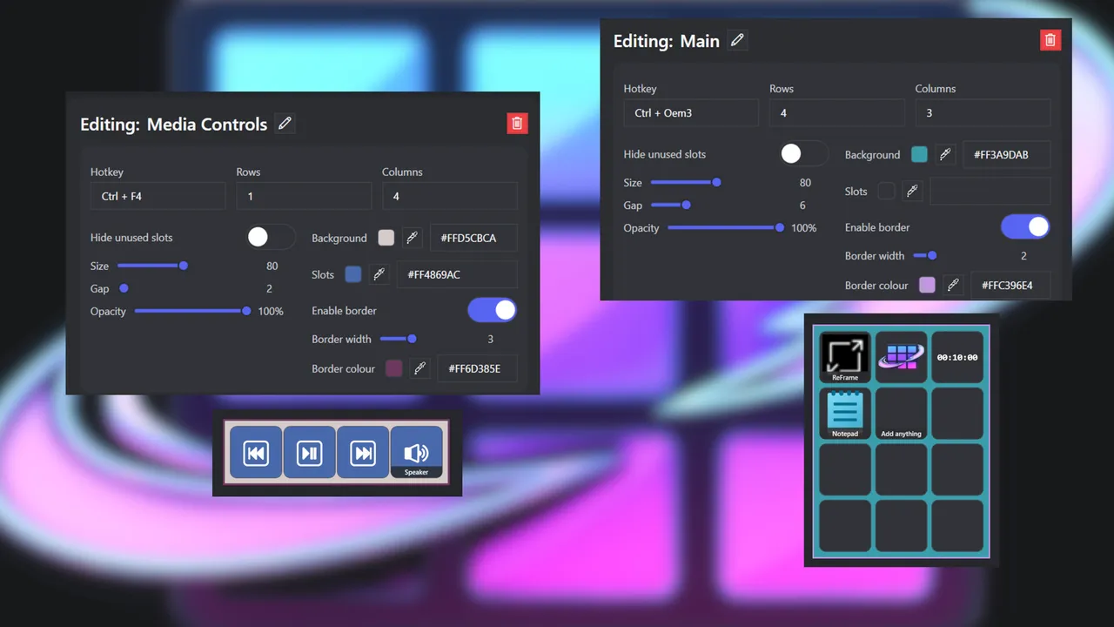Click the previous track media button
The height and width of the screenshot is (627, 1114).
[256, 452]
